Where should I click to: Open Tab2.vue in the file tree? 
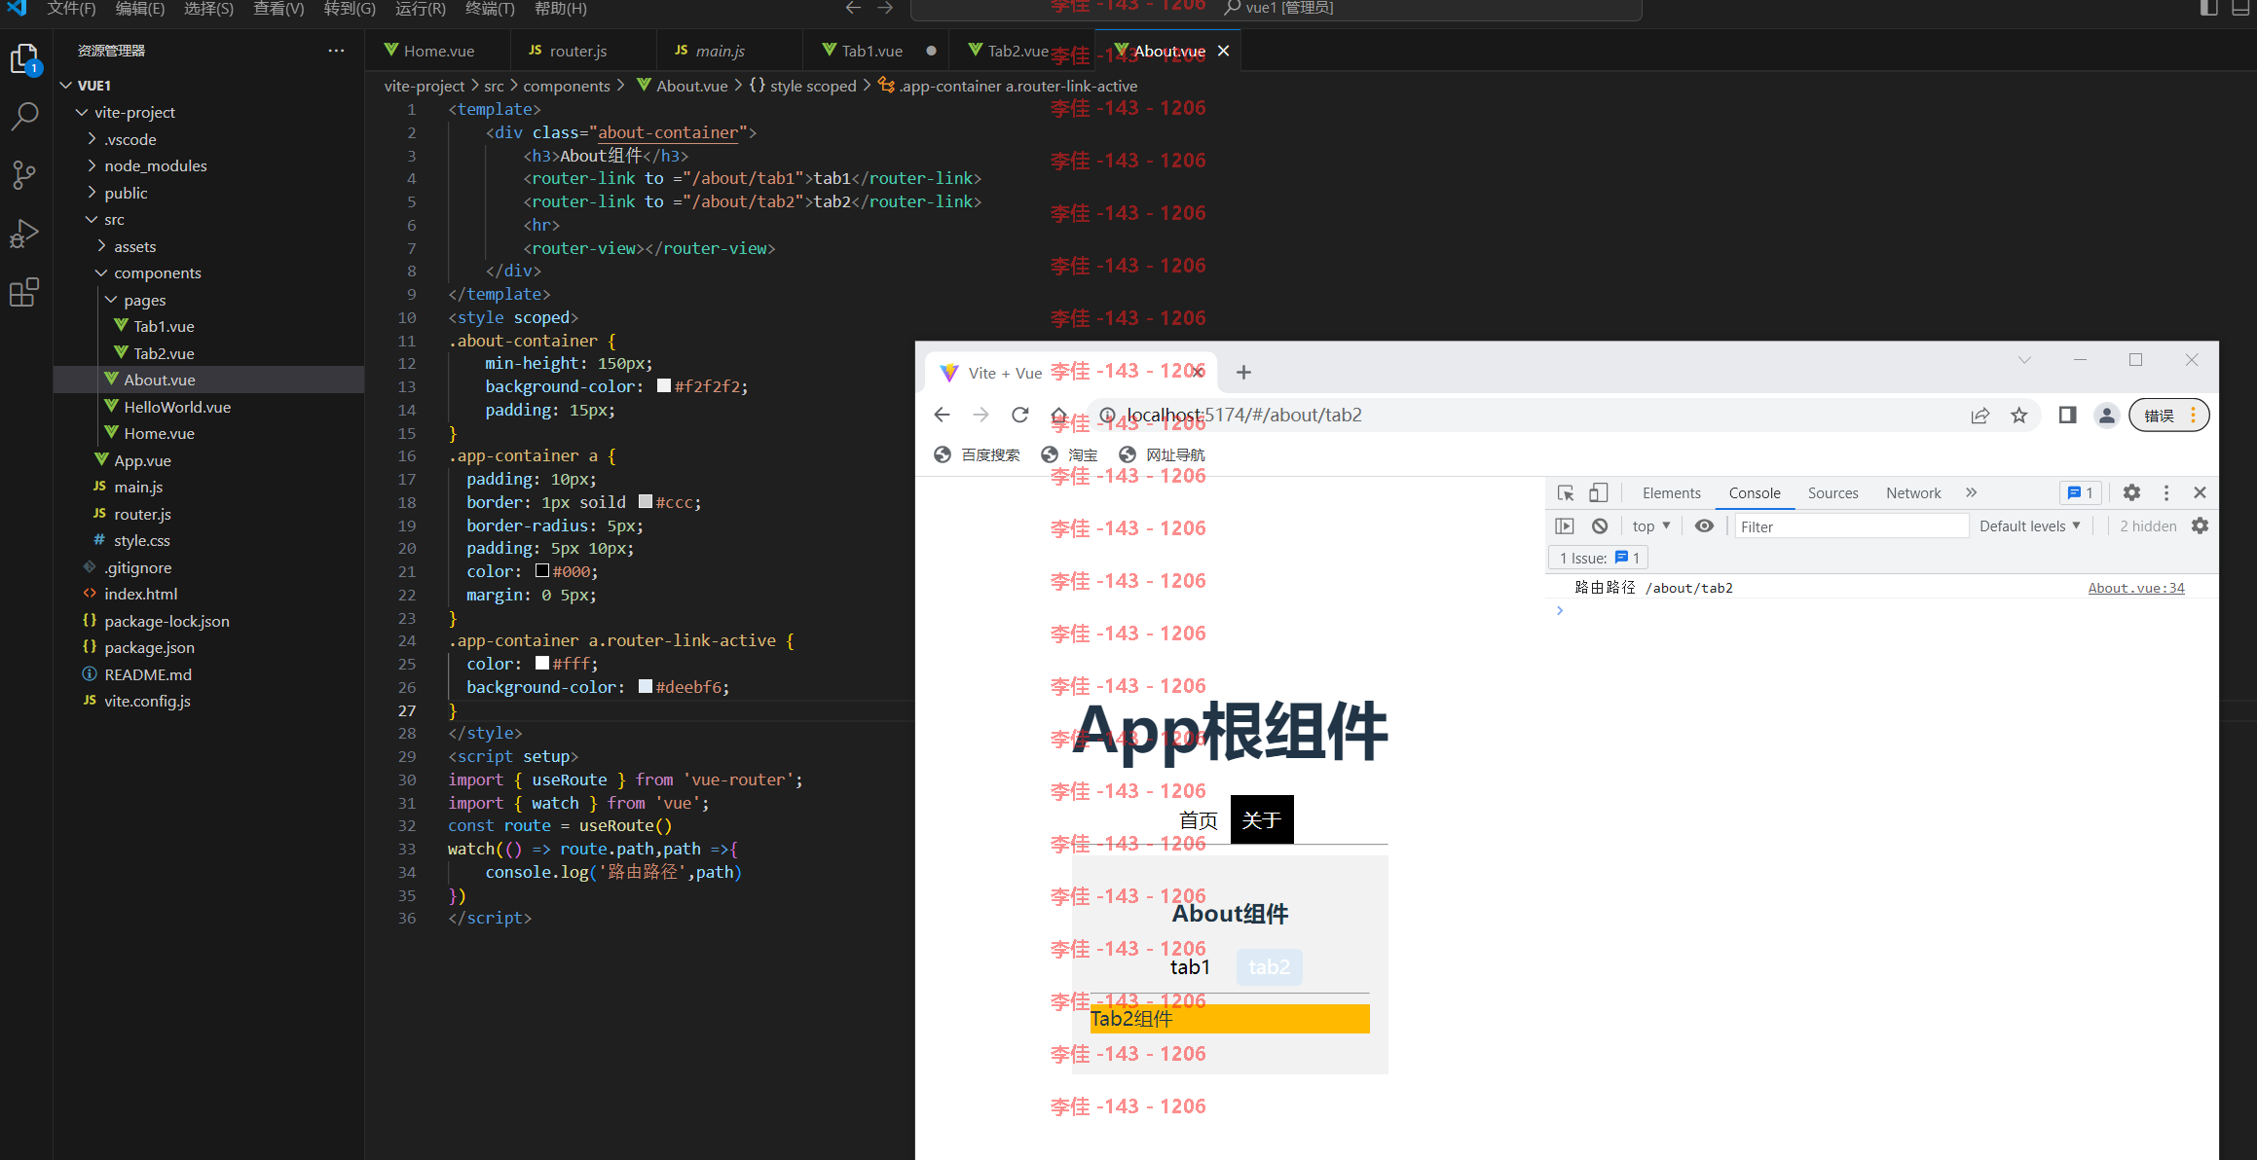[164, 353]
